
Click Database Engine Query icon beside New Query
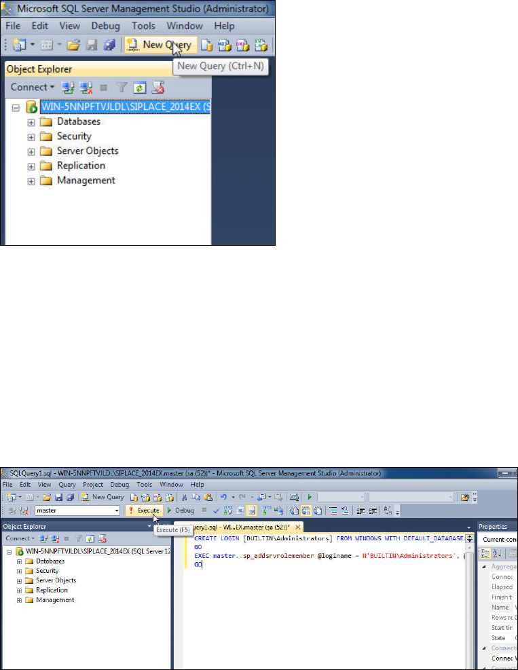(207, 45)
